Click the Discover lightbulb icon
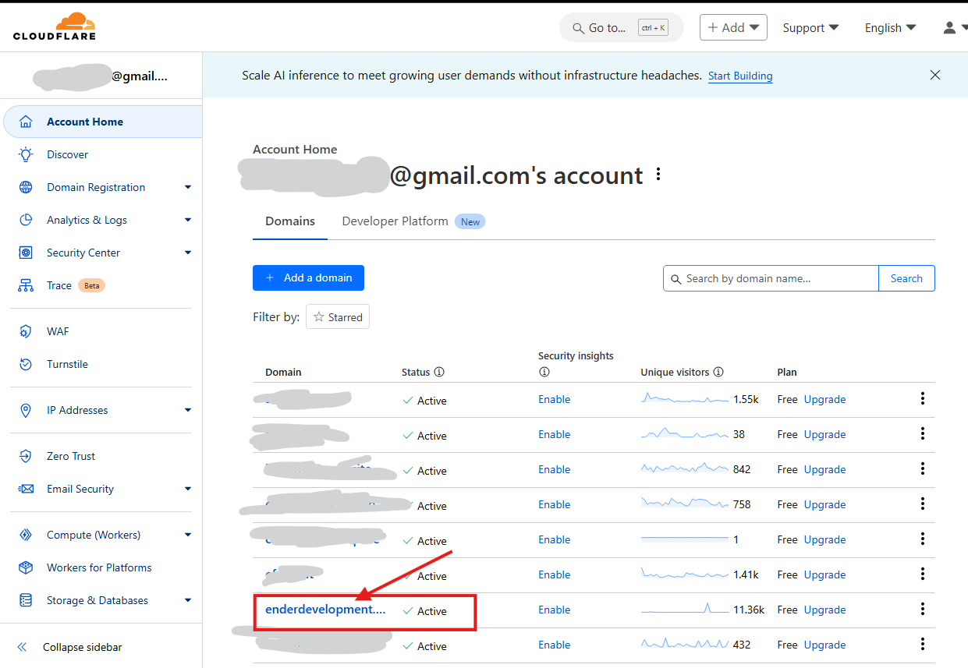This screenshot has height=668, width=968. [26, 154]
